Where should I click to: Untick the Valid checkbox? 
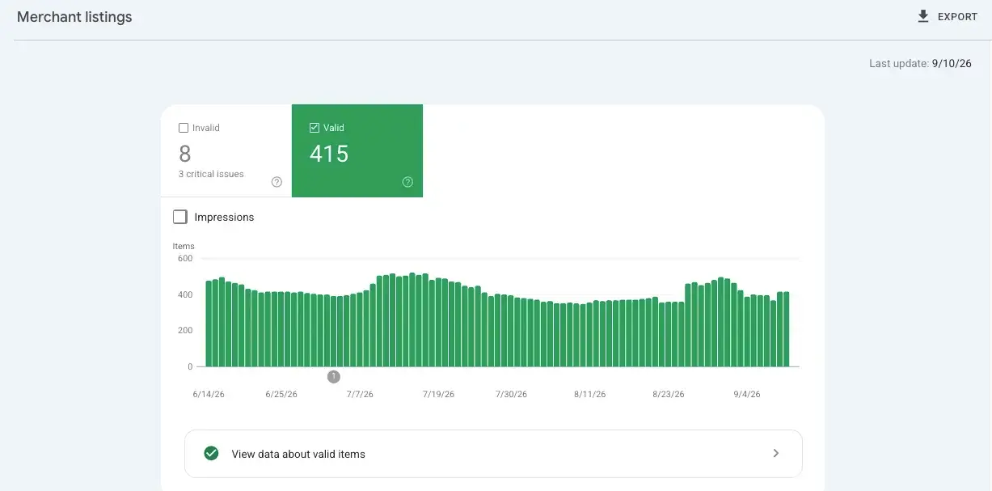pyautogui.click(x=314, y=128)
